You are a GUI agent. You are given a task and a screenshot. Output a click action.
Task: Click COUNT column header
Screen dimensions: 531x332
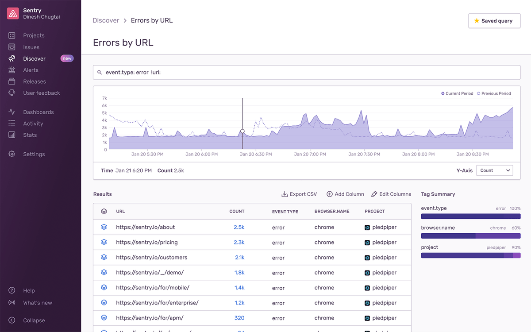[237, 212]
